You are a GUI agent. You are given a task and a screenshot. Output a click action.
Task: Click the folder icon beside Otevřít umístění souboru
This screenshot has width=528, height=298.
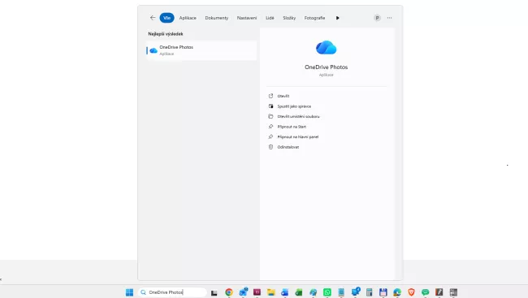click(270, 116)
